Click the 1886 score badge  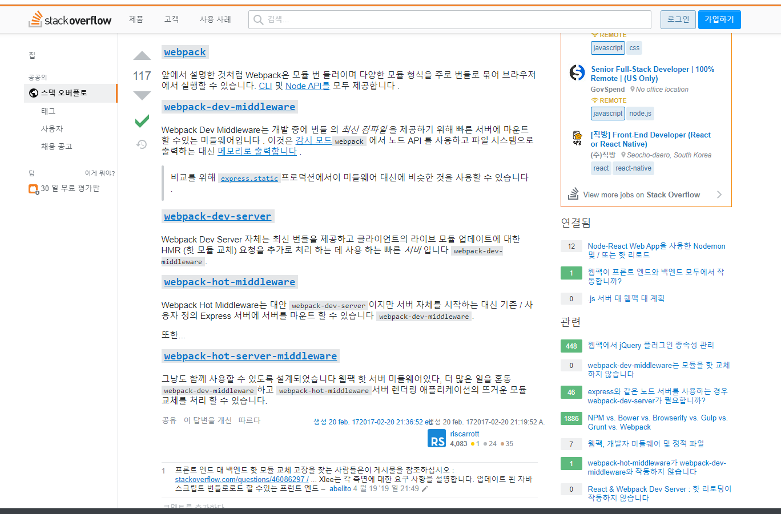(x=571, y=418)
